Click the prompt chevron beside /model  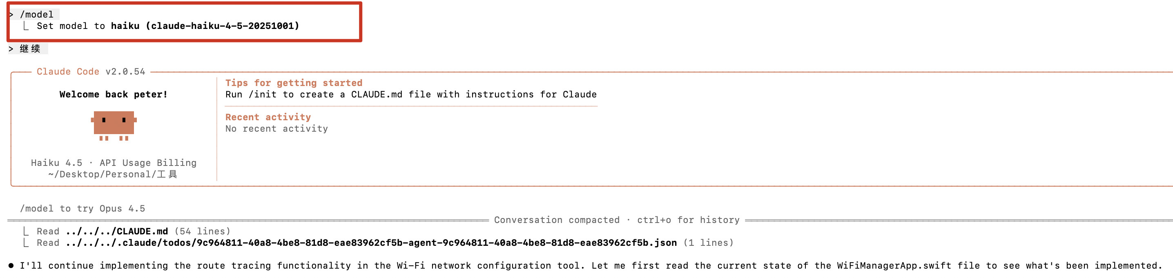[x=11, y=15]
